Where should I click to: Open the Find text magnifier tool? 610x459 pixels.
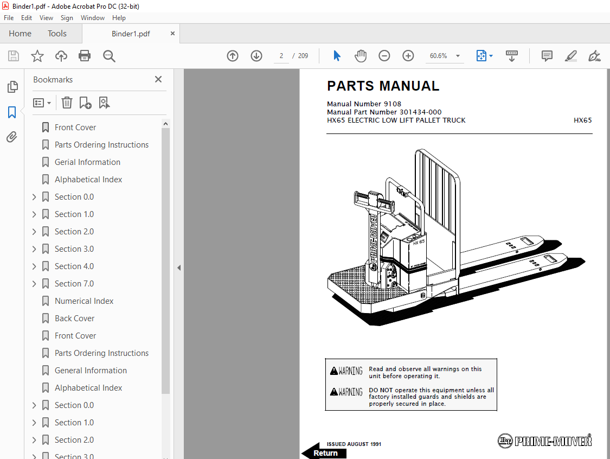coord(109,56)
